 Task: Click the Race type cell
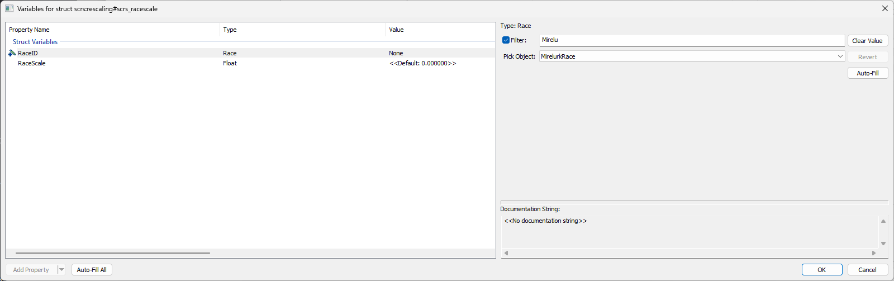[230, 53]
